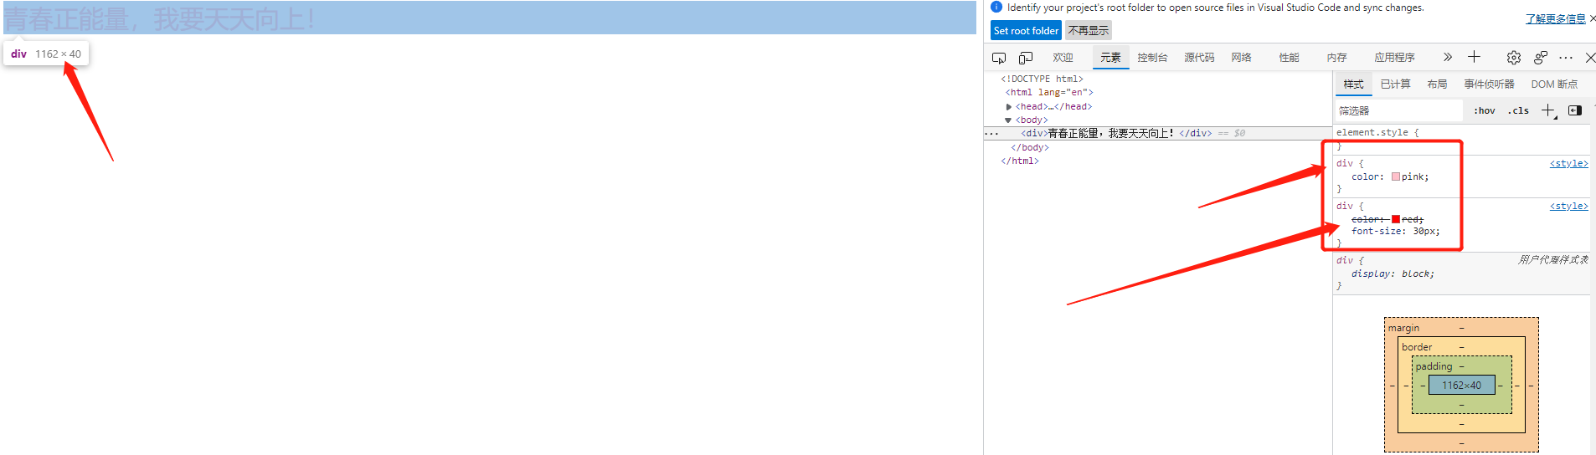Select the html lang="en" node
Viewport: 1596px width, 455px height.
(x=1049, y=93)
